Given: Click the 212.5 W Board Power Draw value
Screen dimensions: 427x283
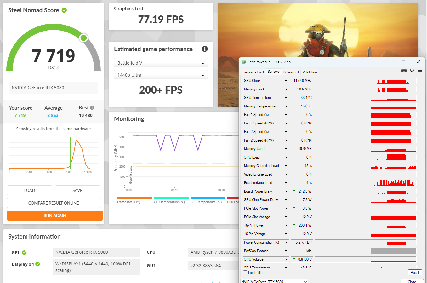Looking at the screenshot, I should pos(302,191).
